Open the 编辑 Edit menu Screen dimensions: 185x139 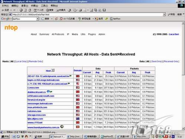point(15,6)
